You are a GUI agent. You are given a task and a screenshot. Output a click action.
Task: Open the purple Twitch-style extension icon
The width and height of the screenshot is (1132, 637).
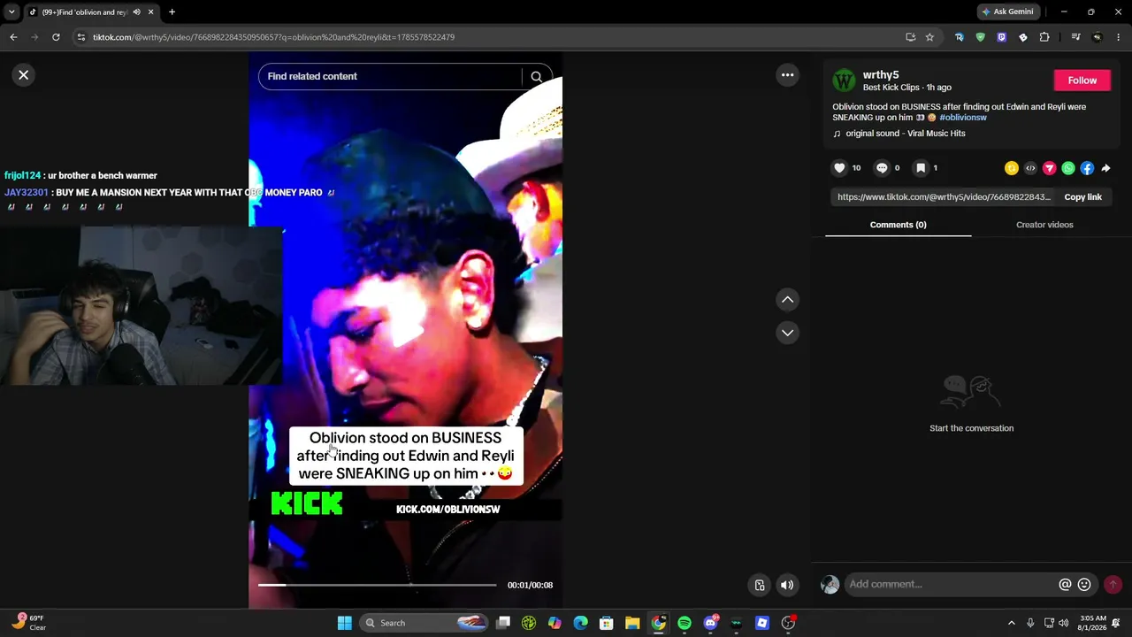pos(1001,37)
